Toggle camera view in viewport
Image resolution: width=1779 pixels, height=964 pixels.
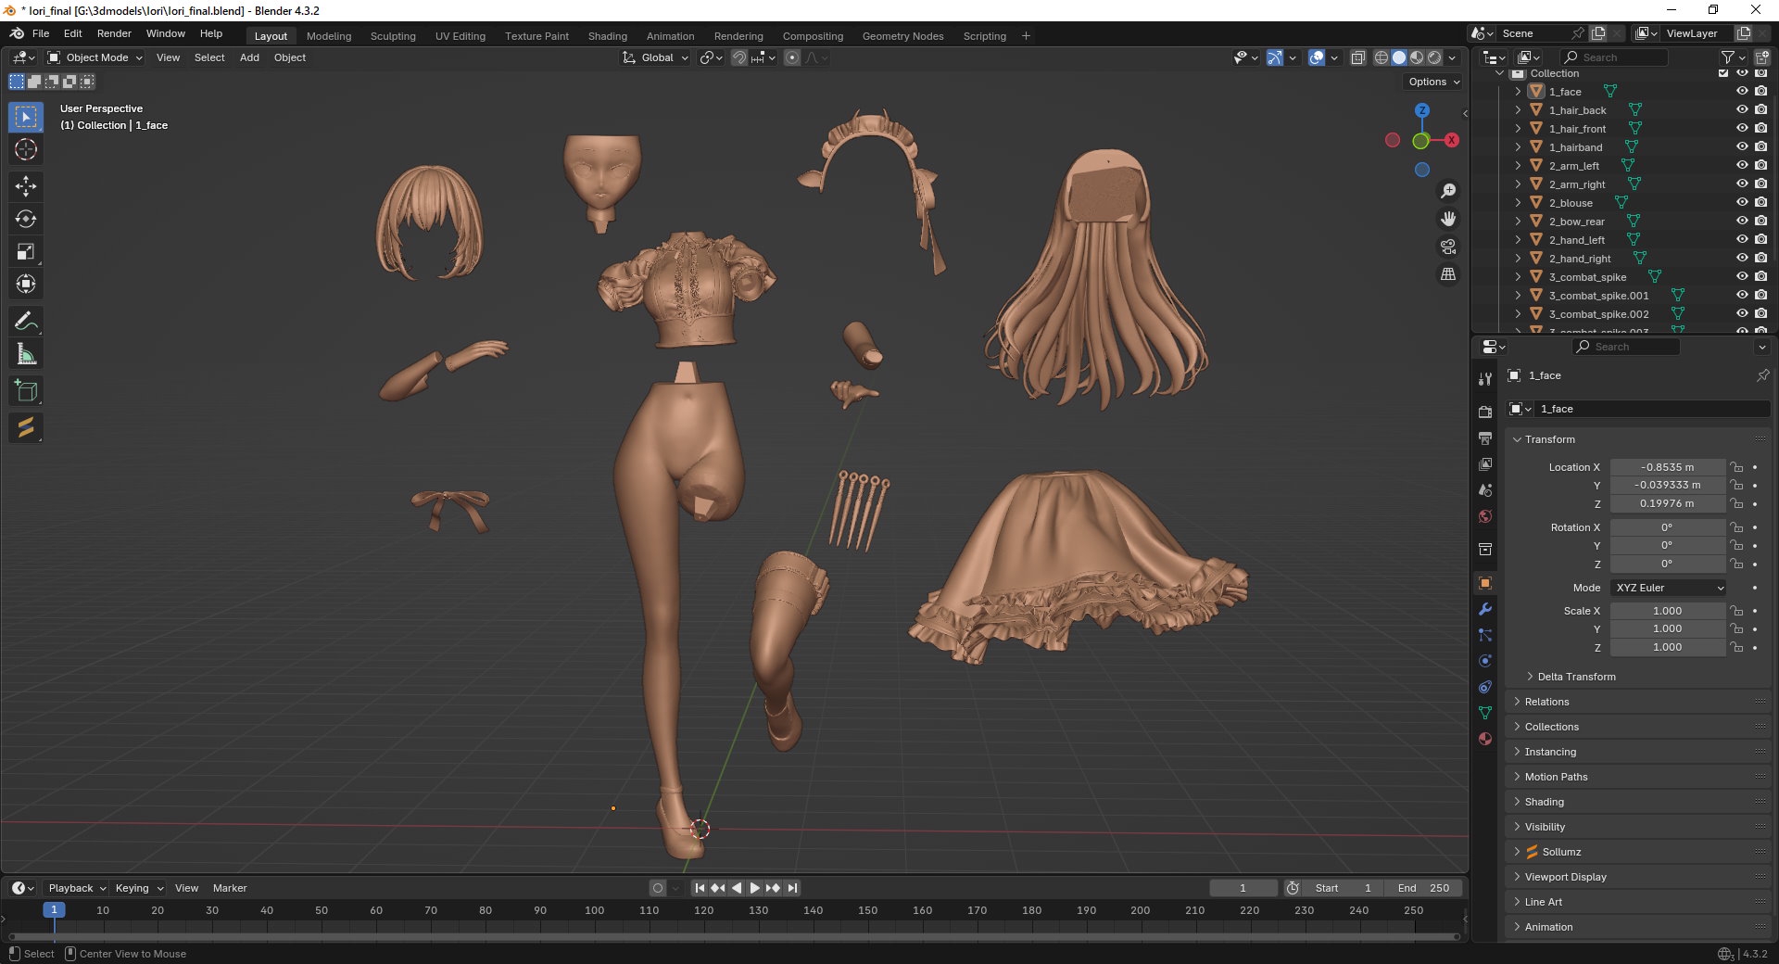point(1448,247)
